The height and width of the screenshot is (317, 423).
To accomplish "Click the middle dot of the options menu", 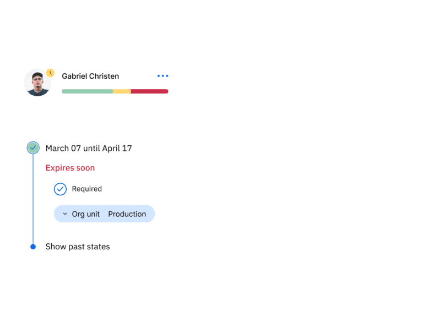I will tap(162, 76).
